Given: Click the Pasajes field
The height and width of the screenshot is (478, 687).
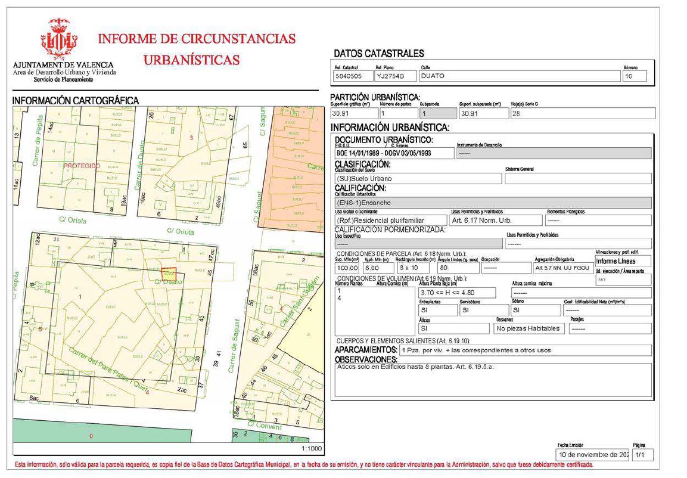Looking at the screenshot, I should pos(610,328).
